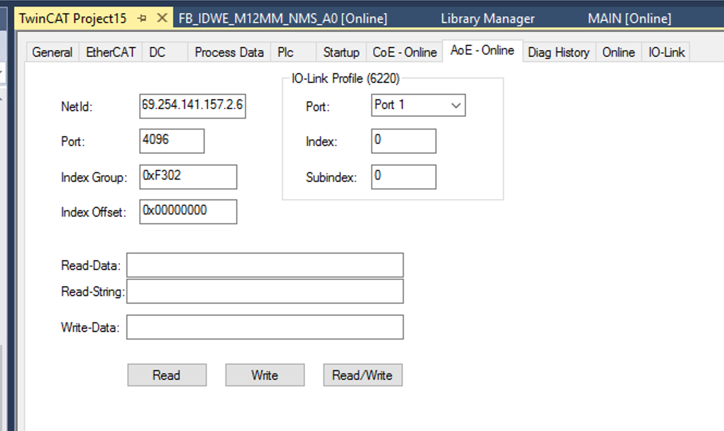Close the TwinCAT Project15 tab
Screen dimensions: 724x431
[x=162, y=18]
